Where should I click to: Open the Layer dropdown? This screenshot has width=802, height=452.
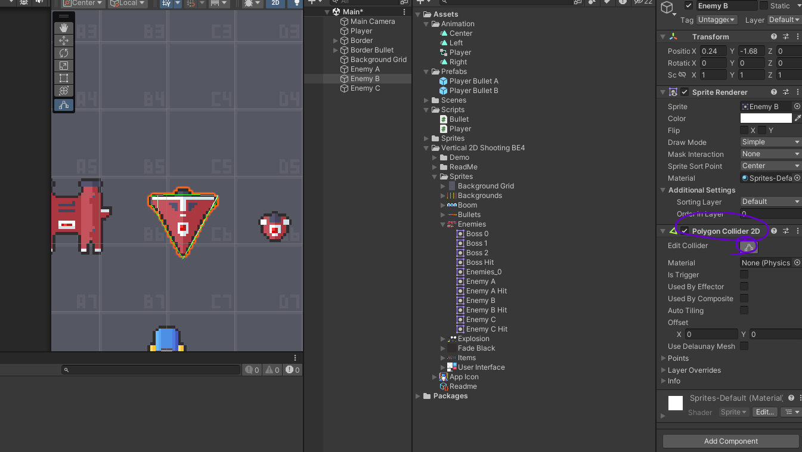[x=784, y=20]
